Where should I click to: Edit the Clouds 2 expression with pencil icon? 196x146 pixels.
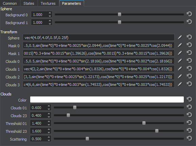pyautogui.click(x=180, y=76)
